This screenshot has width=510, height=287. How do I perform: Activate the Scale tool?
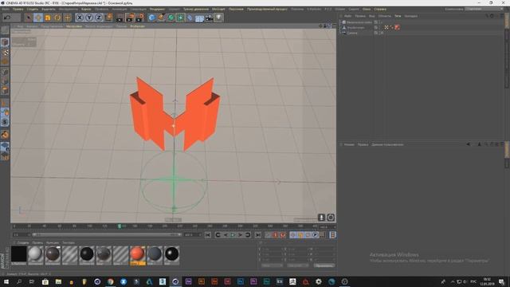48,18
